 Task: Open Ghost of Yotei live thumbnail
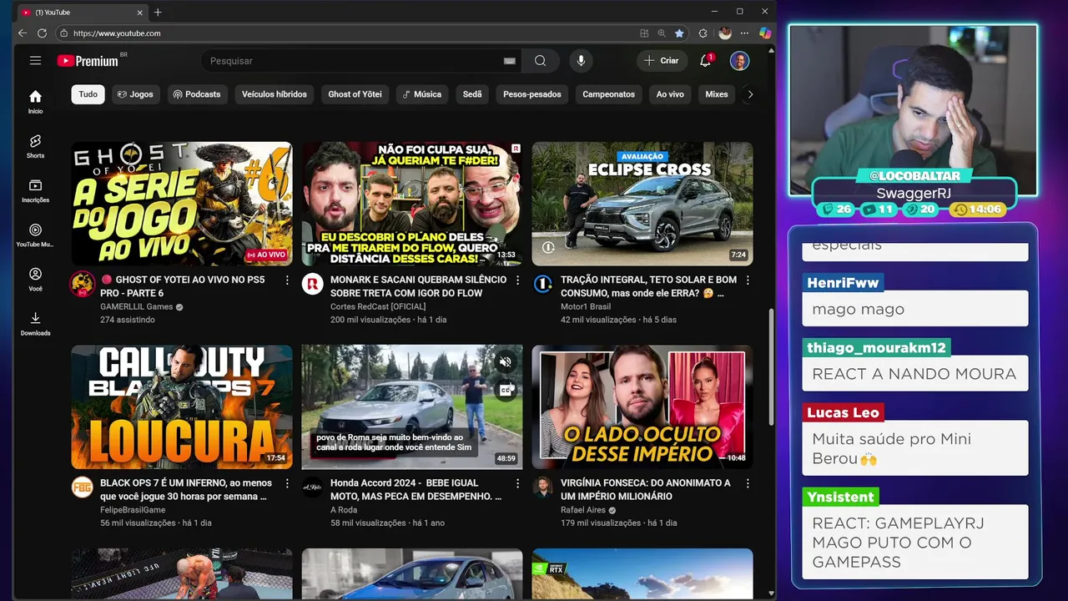pyautogui.click(x=182, y=204)
